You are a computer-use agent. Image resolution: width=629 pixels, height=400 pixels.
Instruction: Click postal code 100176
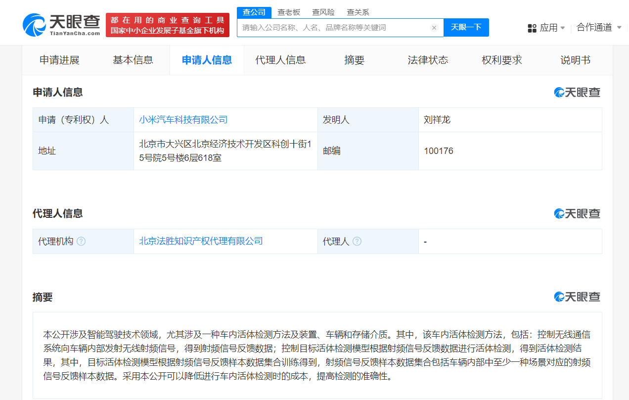pos(439,151)
